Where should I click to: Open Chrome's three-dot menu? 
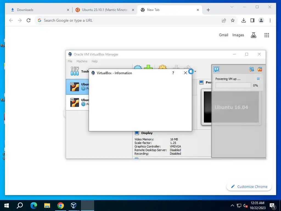click(x=270, y=20)
